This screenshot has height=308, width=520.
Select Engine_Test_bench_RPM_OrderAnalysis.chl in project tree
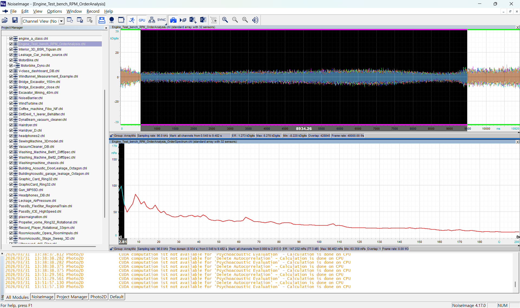pos(52,44)
